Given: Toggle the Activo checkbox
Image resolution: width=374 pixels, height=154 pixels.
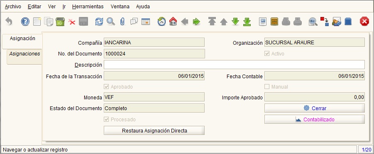Looking at the screenshot, I should 267,54.
